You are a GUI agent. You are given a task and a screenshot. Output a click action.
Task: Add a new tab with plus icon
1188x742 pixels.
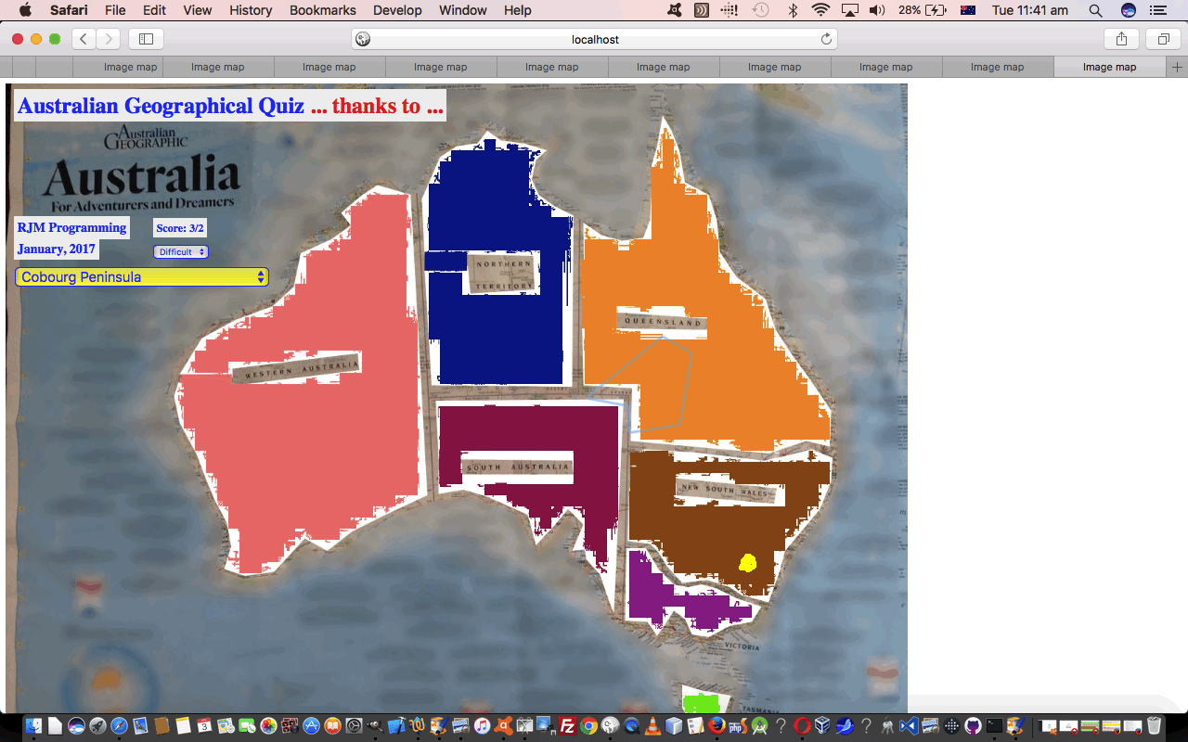coord(1177,67)
